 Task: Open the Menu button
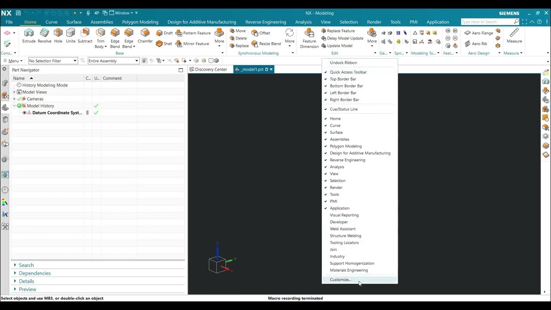12,61
